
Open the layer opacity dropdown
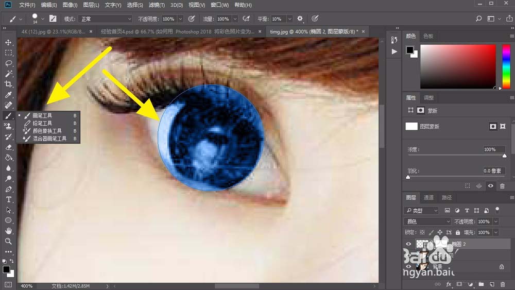496,221
